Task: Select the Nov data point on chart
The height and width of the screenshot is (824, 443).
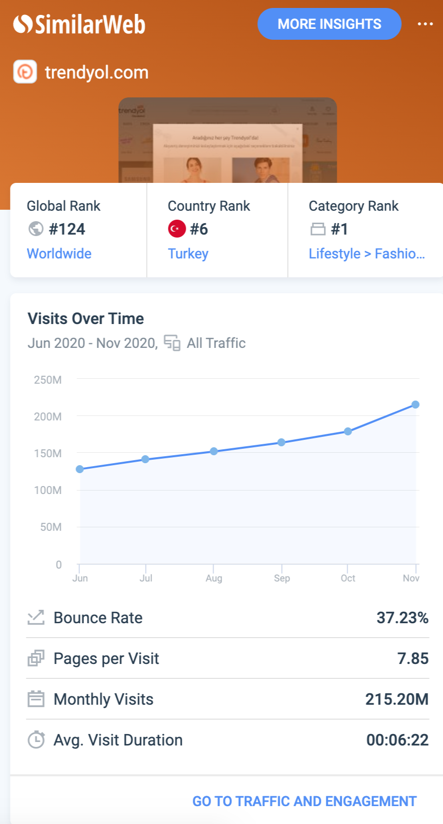Action: coord(415,405)
